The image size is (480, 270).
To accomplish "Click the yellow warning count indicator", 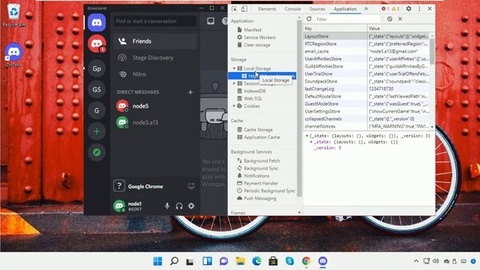I will tap(395, 9).
